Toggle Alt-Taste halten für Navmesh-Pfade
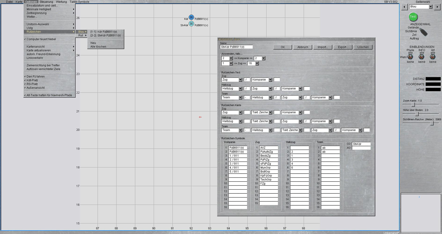The image size is (442, 234). [49, 95]
